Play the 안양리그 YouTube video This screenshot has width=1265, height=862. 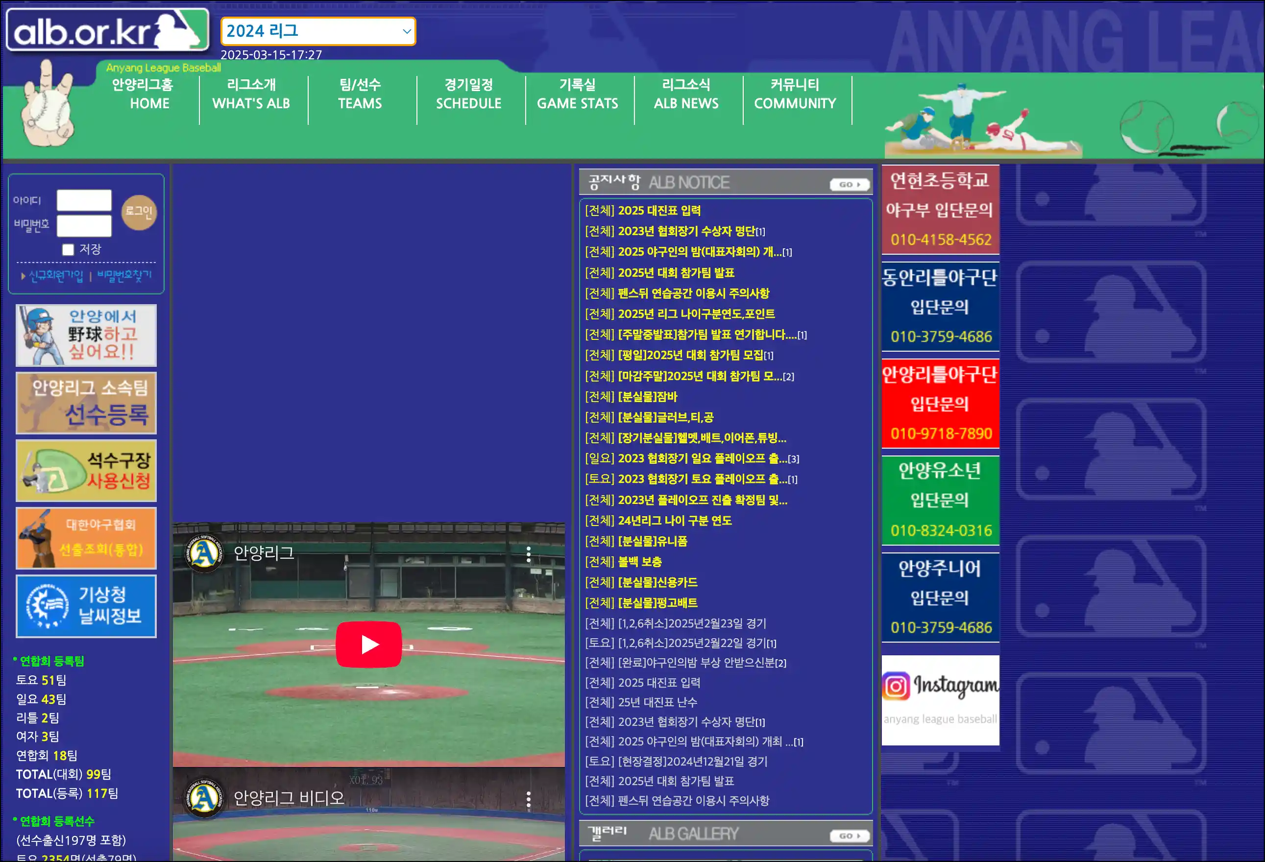click(x=368, y=645)
